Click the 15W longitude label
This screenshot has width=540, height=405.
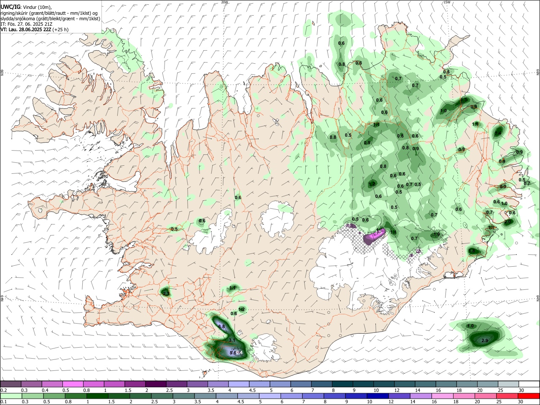coord(447,2)
